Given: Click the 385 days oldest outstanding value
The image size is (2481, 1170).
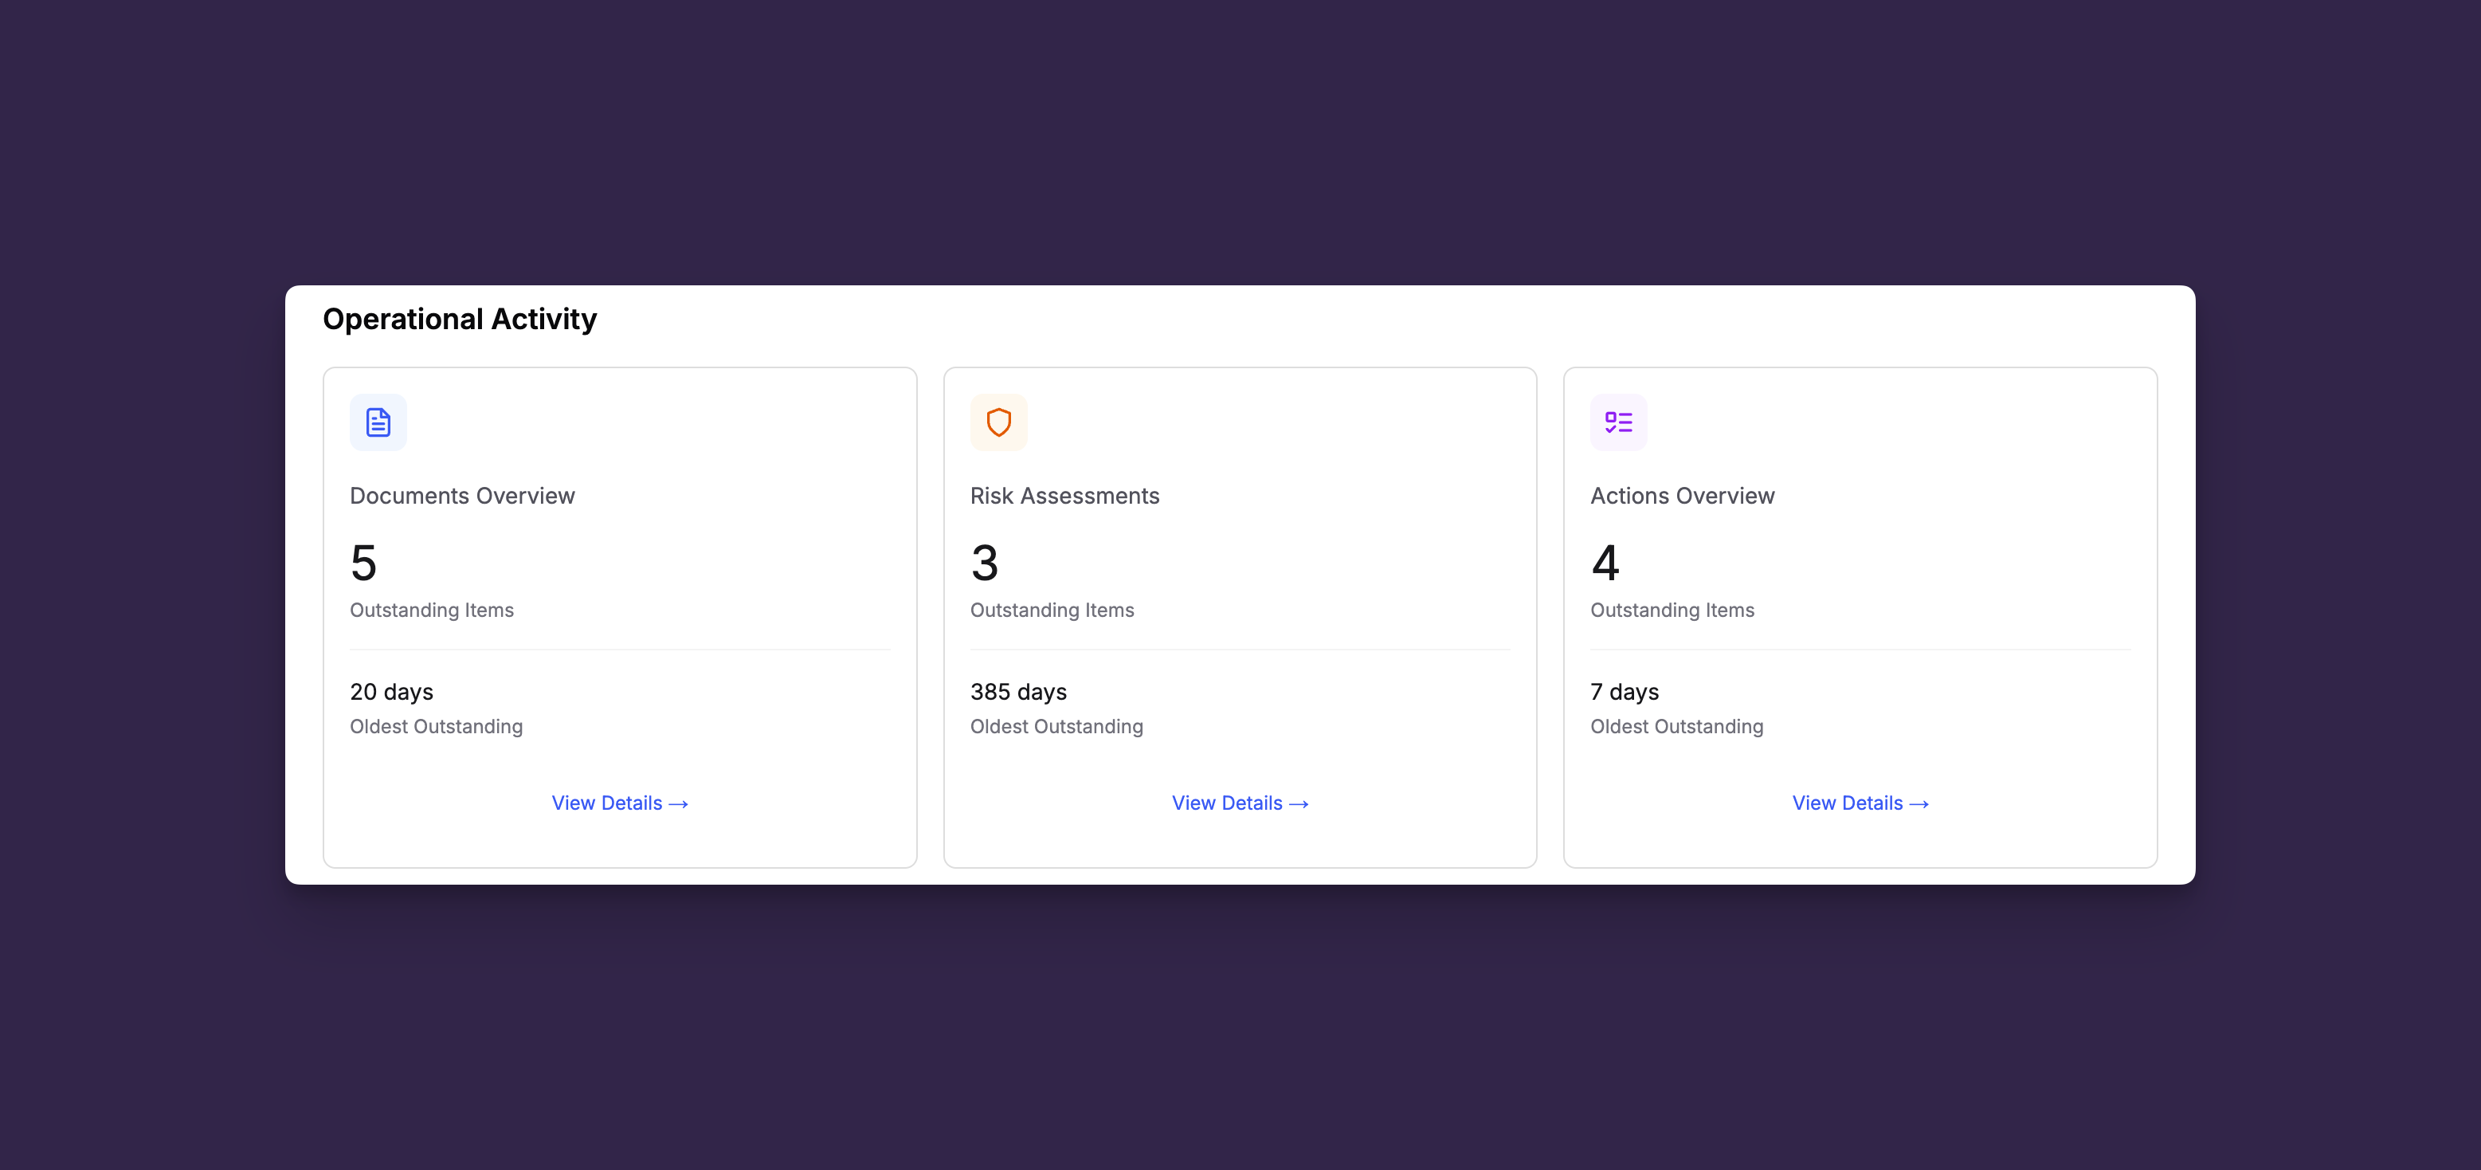Looking at the screenshot, I should [1018, 692].
